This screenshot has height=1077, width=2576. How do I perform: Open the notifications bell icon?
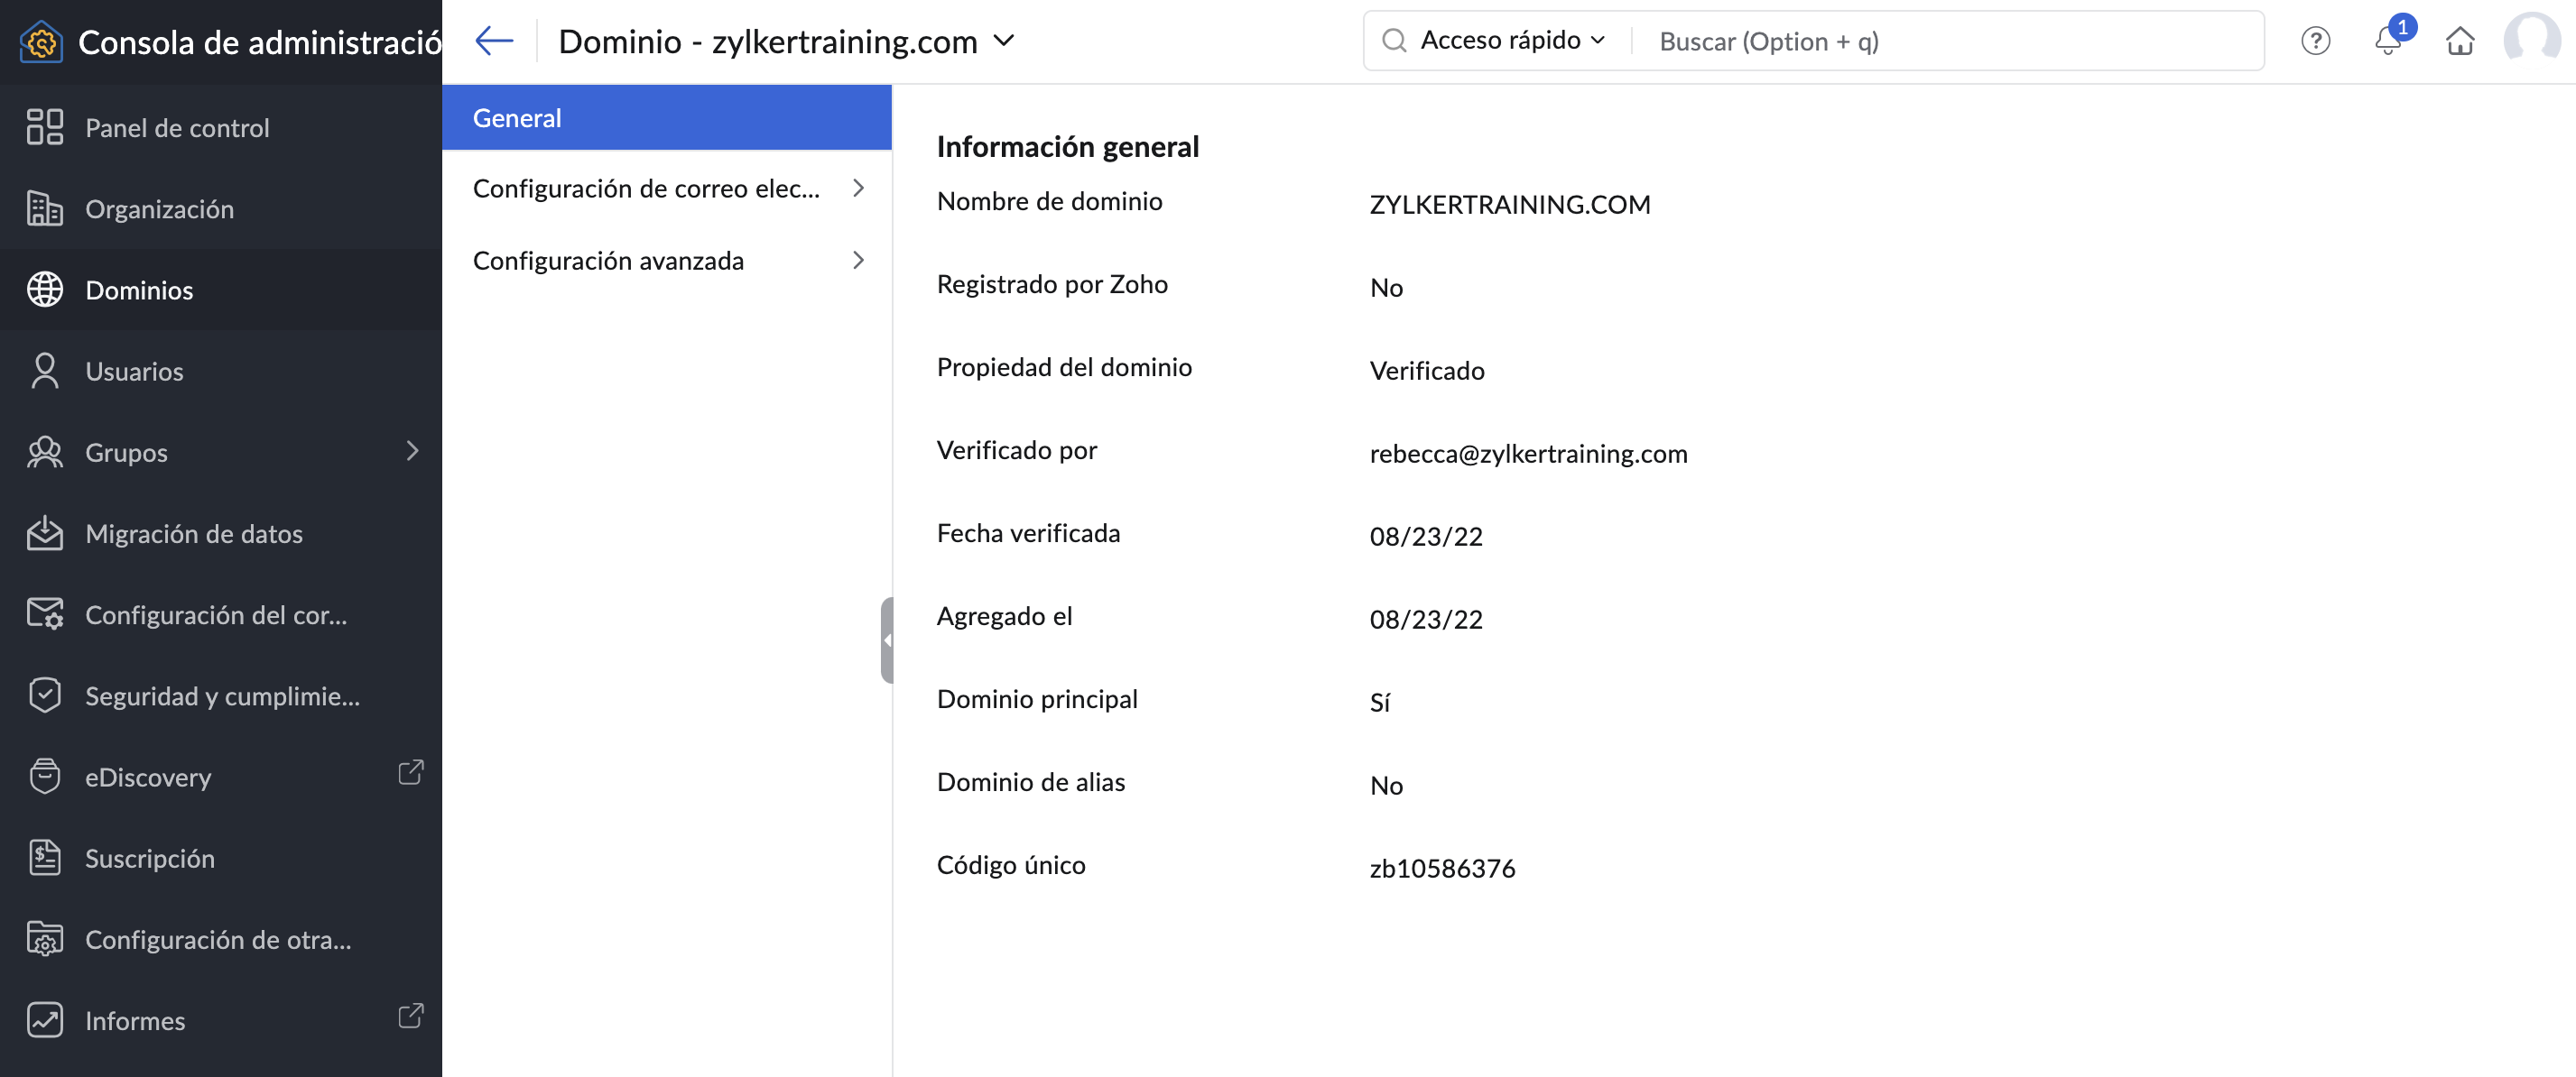(2388, 41)
